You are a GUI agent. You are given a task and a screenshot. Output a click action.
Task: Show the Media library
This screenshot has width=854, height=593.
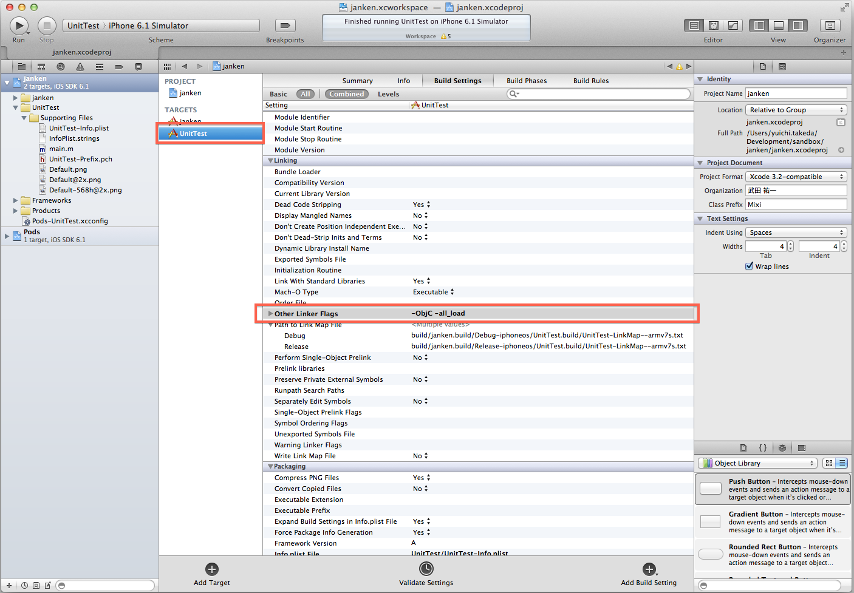pos(802,448)
